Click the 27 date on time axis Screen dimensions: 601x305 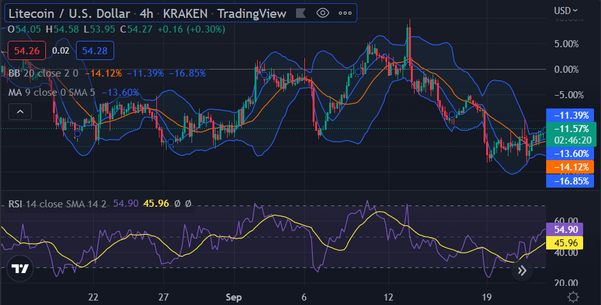(x=164, y=297)
